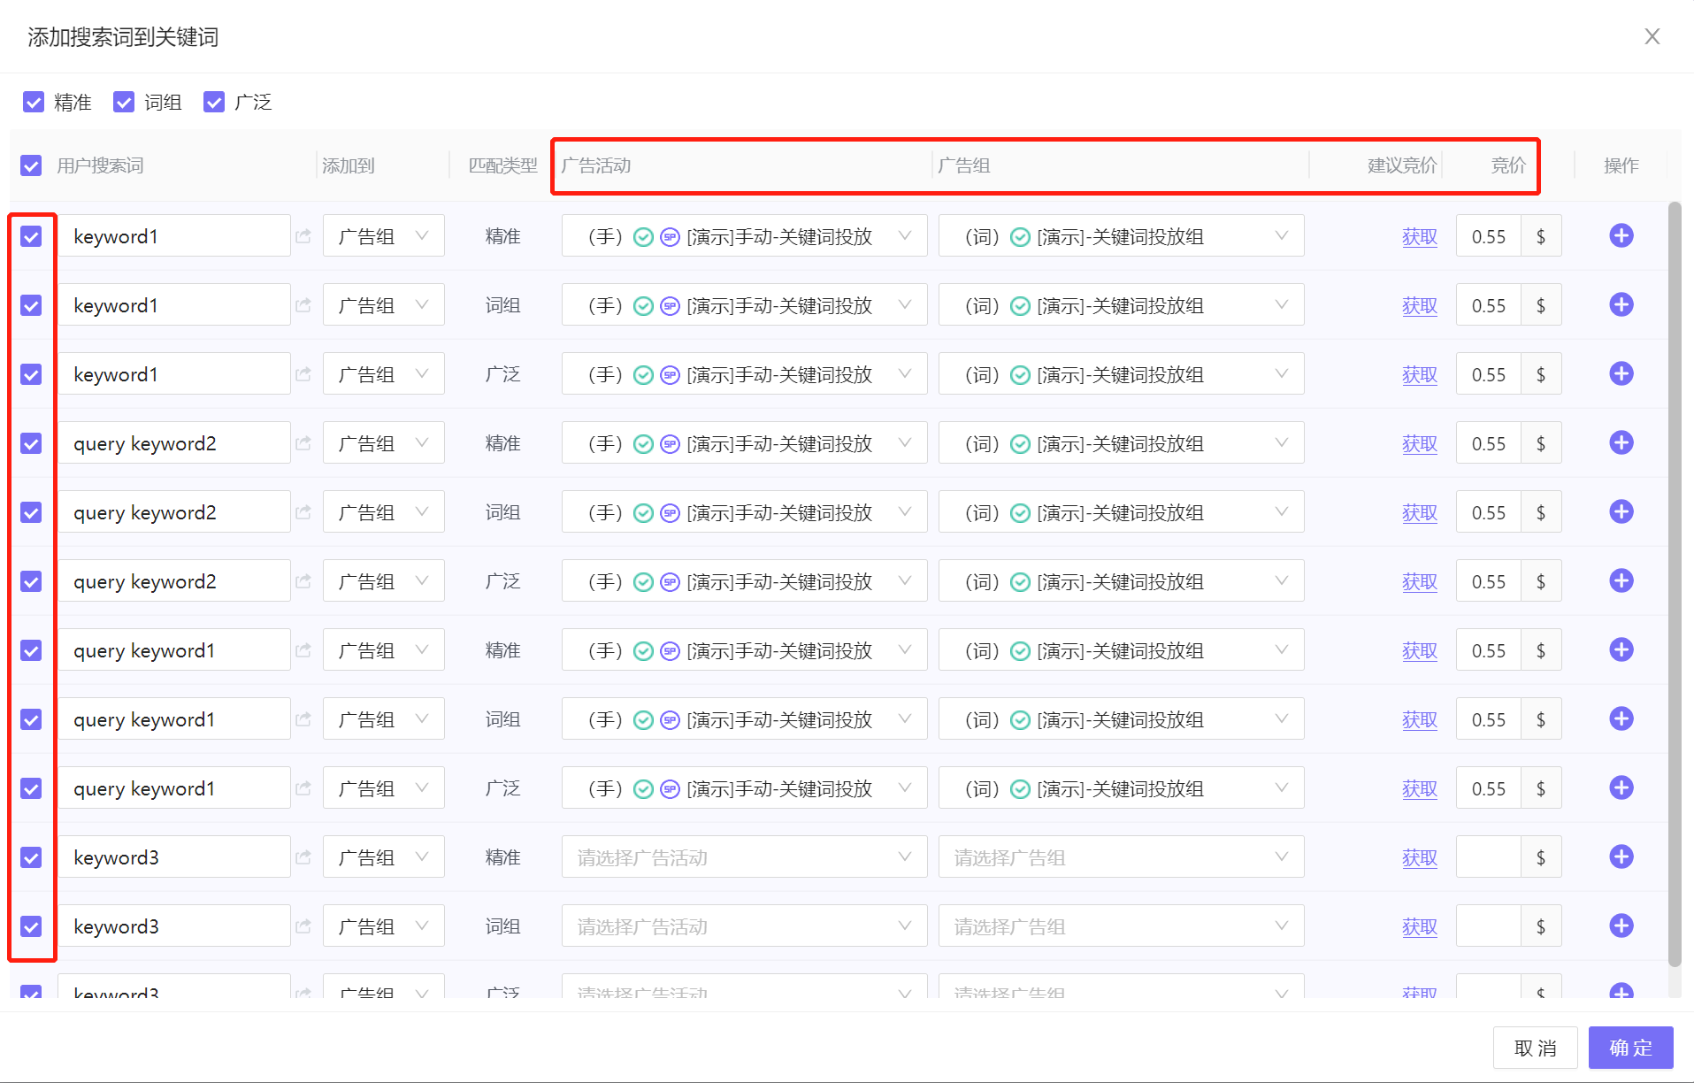
Task: Open ad group dropdown in keyword1 广泛 row
Action: [x=1121, y=374]
